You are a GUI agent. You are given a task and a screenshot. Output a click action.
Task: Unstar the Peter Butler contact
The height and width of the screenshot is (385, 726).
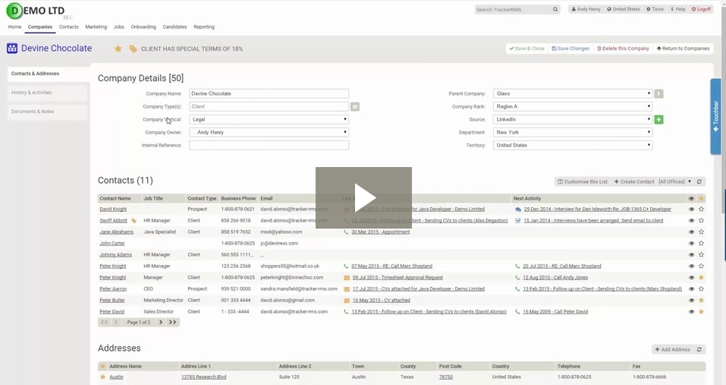click(701, 300)
